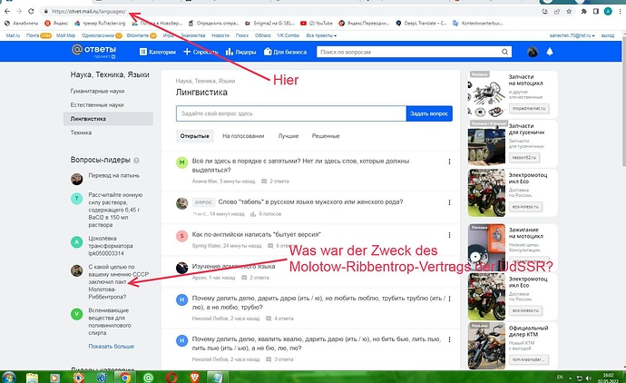This screenshot has width=626, height=383.
Task: Click the browser back arrow
Action: [x=6, y=11]
